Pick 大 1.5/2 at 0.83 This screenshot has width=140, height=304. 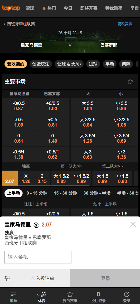pos(61,178)
